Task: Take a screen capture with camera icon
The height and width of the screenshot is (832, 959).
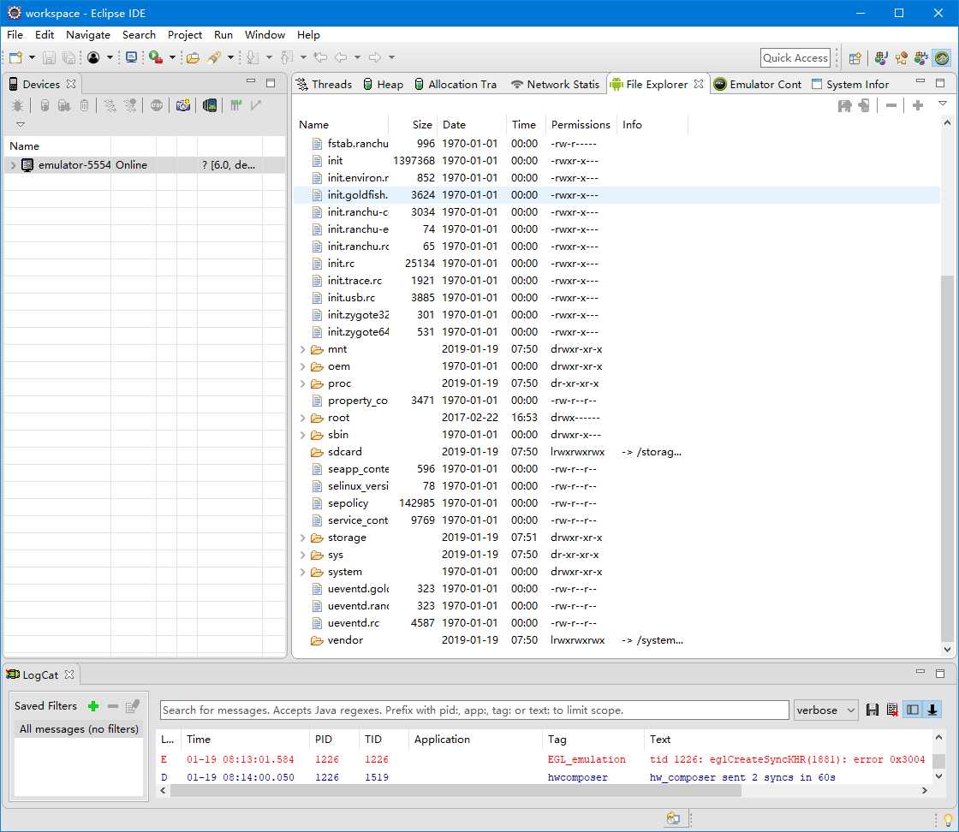Action: coord(183,105)
